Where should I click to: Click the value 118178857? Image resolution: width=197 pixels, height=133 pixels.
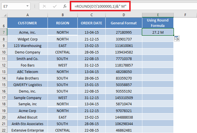pyautogui.click(x=124, y=65)
